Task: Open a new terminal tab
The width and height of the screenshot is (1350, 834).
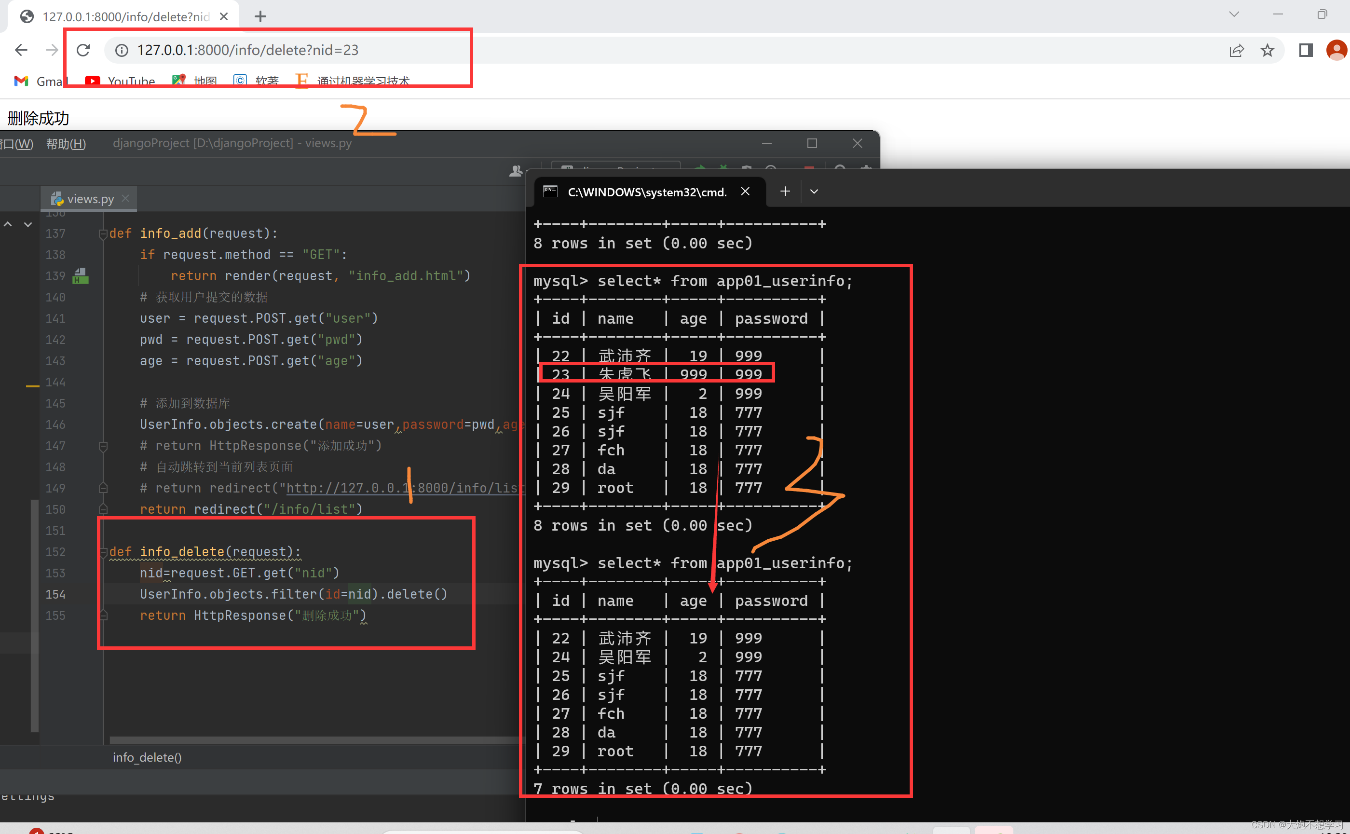Action: pyautogui.click(x=785, y=191)
